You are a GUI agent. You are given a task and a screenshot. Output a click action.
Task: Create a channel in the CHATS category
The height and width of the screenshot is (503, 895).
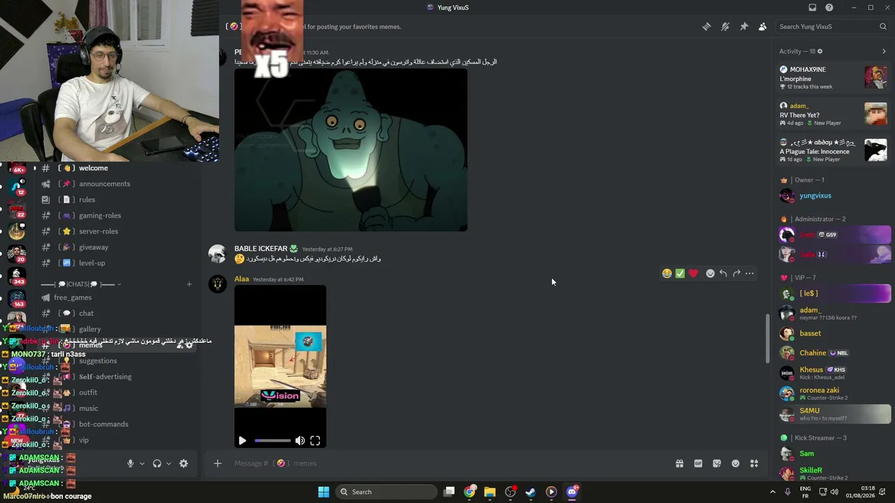189,284
